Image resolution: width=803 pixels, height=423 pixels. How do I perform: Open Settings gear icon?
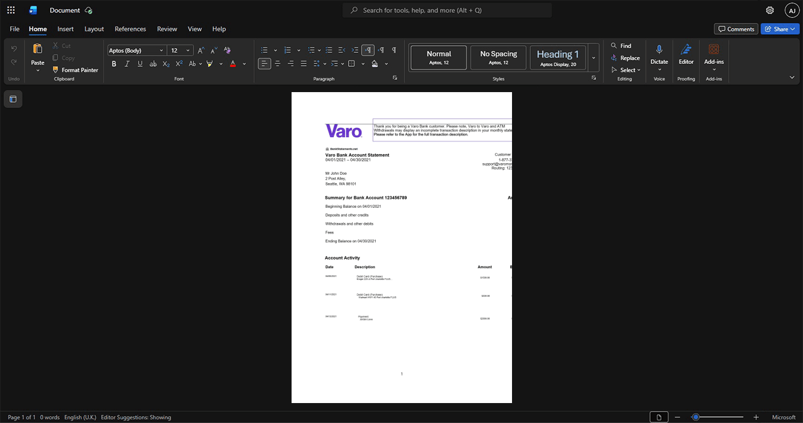[x=770, y=10]
